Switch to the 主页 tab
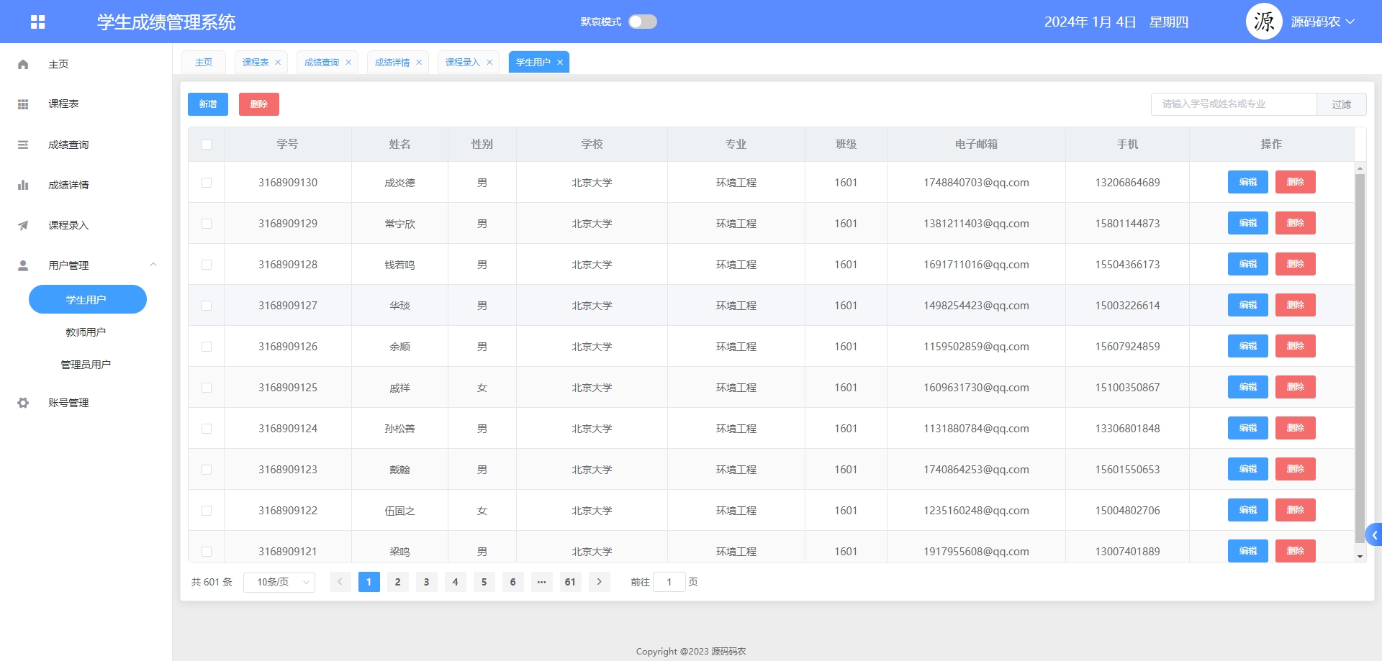 click(204, 63)
